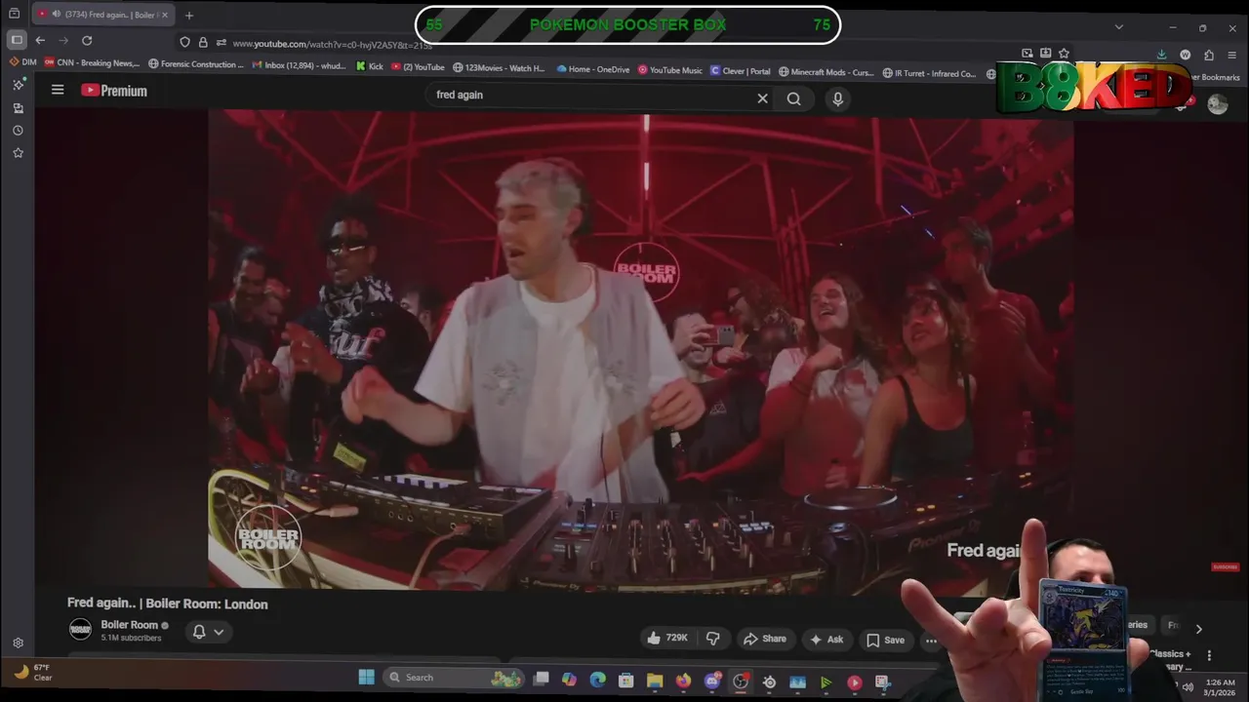View site lock info in address bar

pyautogui.click(x=203, y=42)
